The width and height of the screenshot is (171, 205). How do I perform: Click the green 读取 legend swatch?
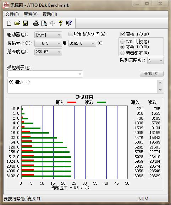(x=101, y=102)
